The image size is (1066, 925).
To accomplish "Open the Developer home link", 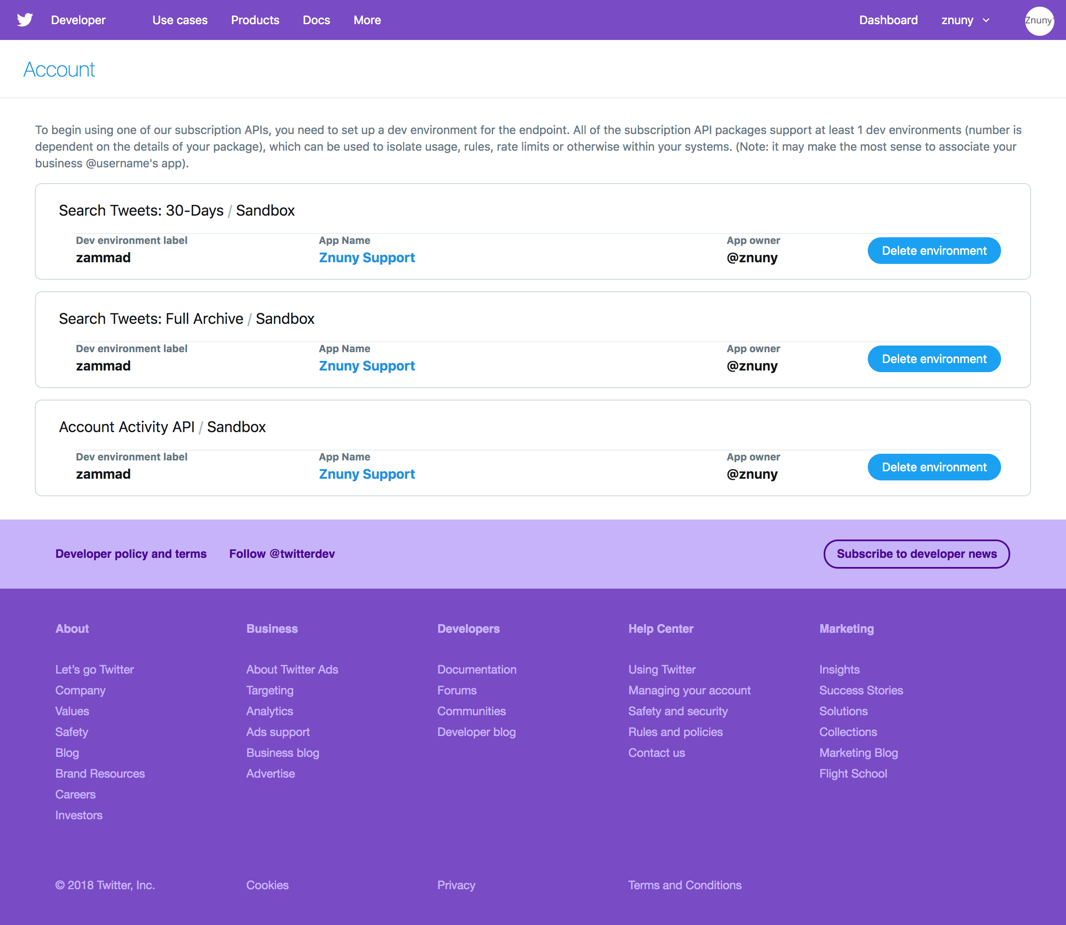I will (x=78, y=20).
